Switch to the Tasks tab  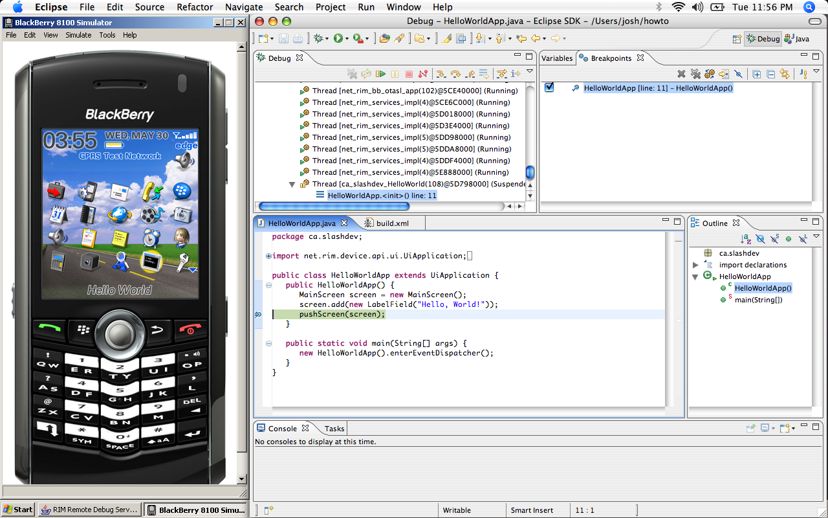point(334,428)
